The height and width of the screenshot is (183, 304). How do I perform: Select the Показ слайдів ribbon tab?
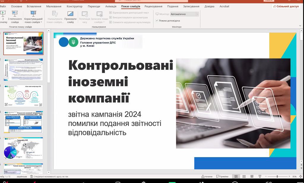click(131, 7)
